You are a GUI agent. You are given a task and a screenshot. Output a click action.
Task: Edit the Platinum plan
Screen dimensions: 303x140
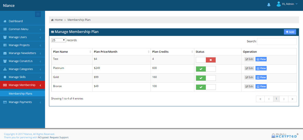click(249, 68)
